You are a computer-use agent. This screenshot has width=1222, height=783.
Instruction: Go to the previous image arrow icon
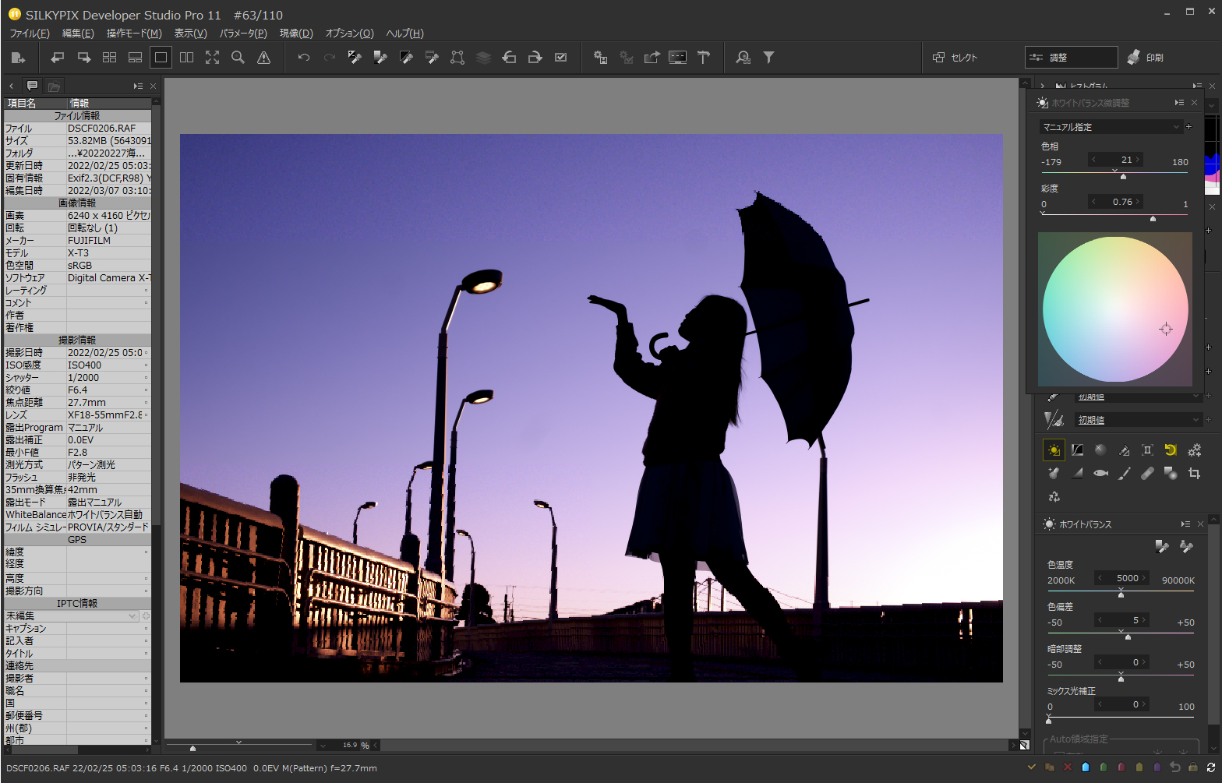pyautogui.click(x=57, y=58)
